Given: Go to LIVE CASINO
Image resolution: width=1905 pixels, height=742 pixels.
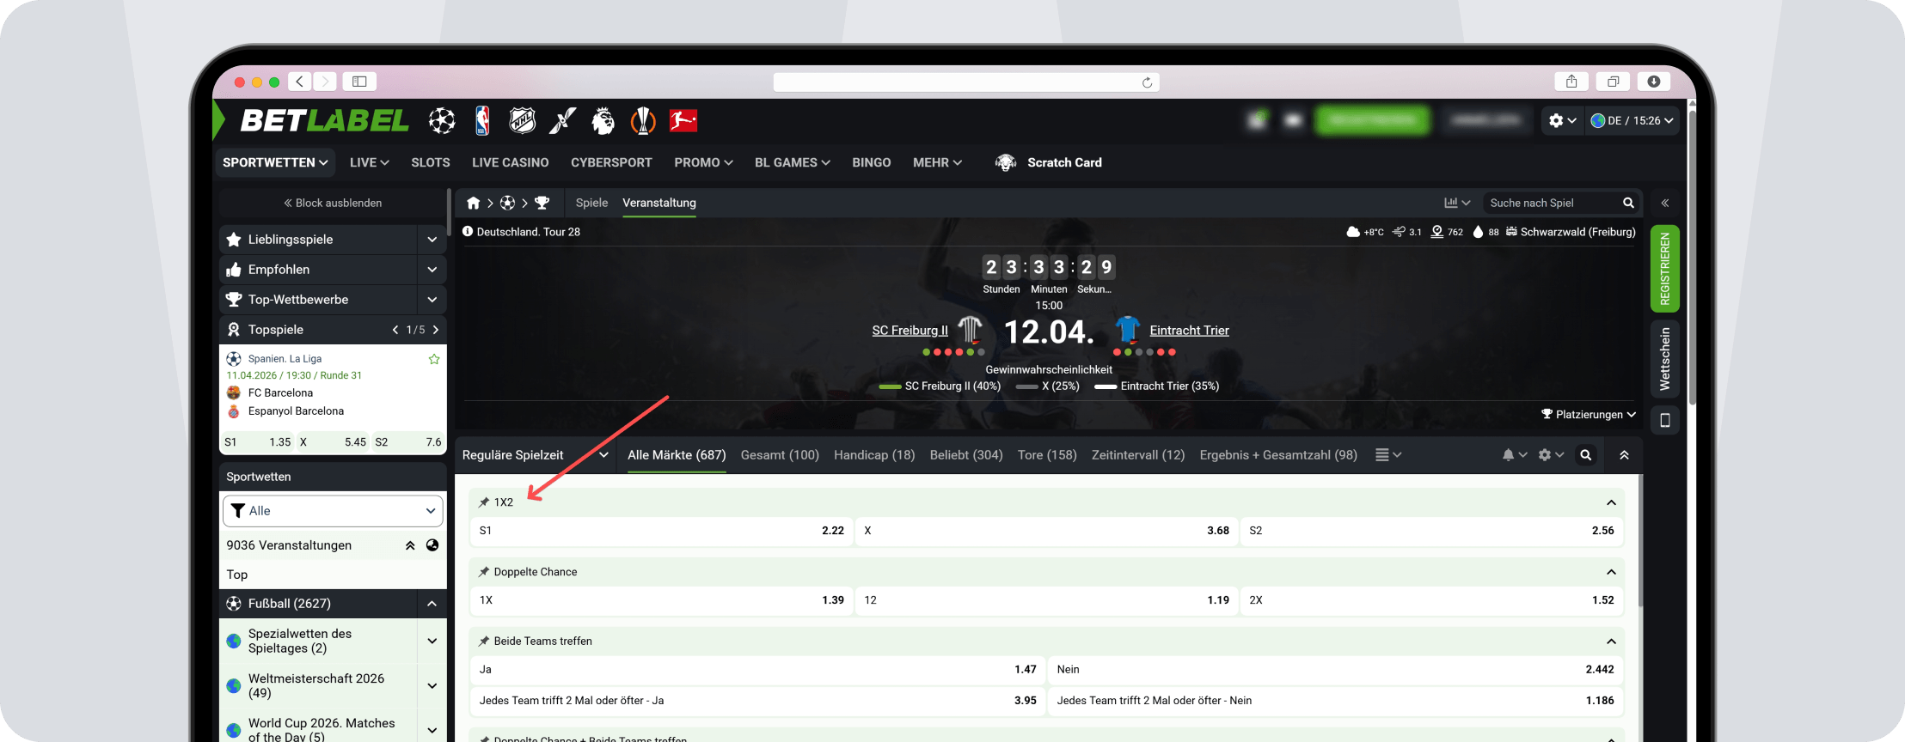Looking at the screenshot, I should click(x=511, y=162).
